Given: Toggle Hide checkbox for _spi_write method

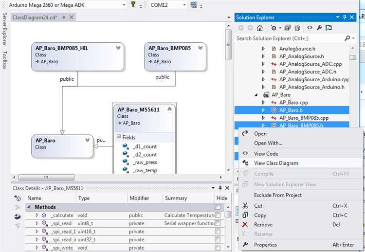Looking at the screenshot, I should pos(218,247).
